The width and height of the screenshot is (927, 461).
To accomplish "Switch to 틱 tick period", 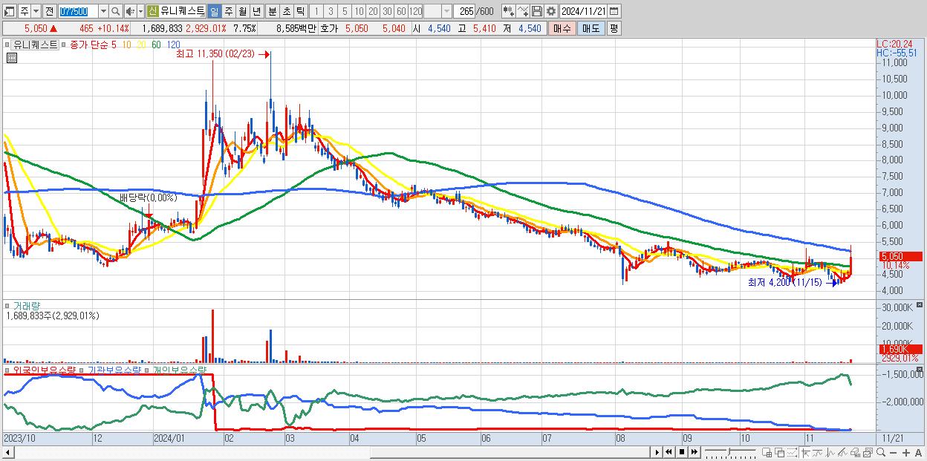I will (300, 11).
